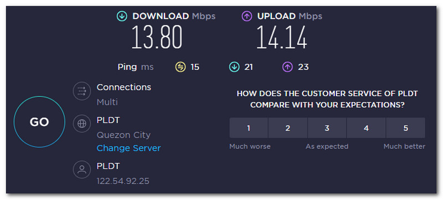This screenshot has width=443, height=200.
Task: Choose rating 4 in the survey
Action: pos(366,128)
